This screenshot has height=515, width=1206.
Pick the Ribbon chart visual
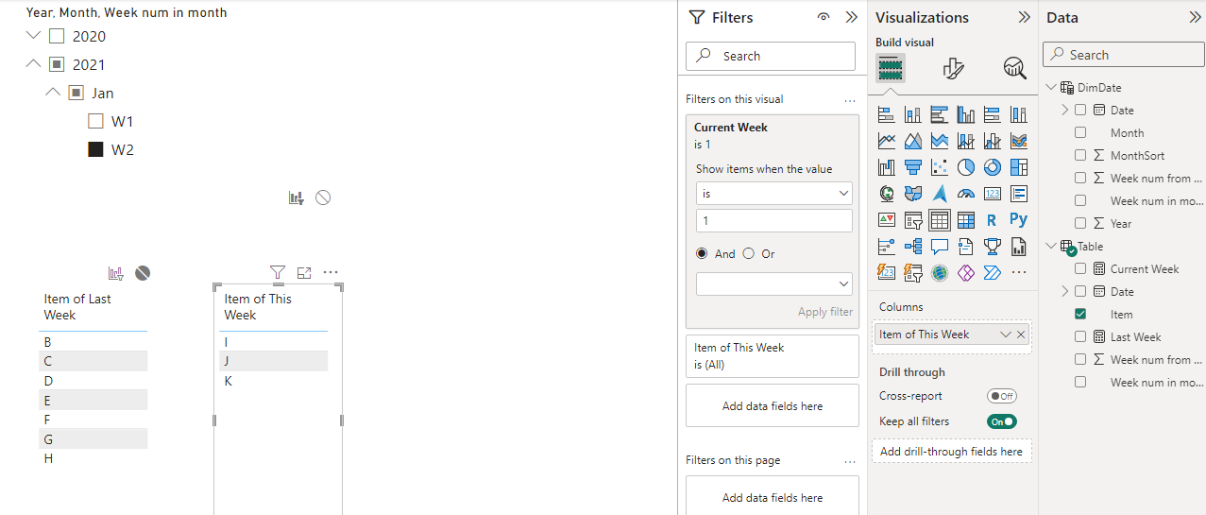coord(1018,141)
